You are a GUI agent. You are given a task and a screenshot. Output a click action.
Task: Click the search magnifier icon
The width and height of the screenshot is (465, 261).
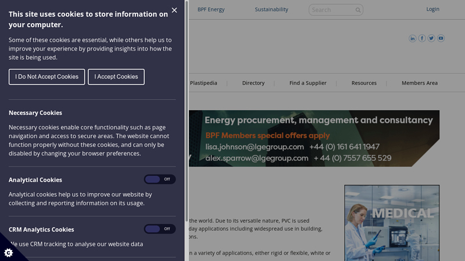(x=358, y=10)
